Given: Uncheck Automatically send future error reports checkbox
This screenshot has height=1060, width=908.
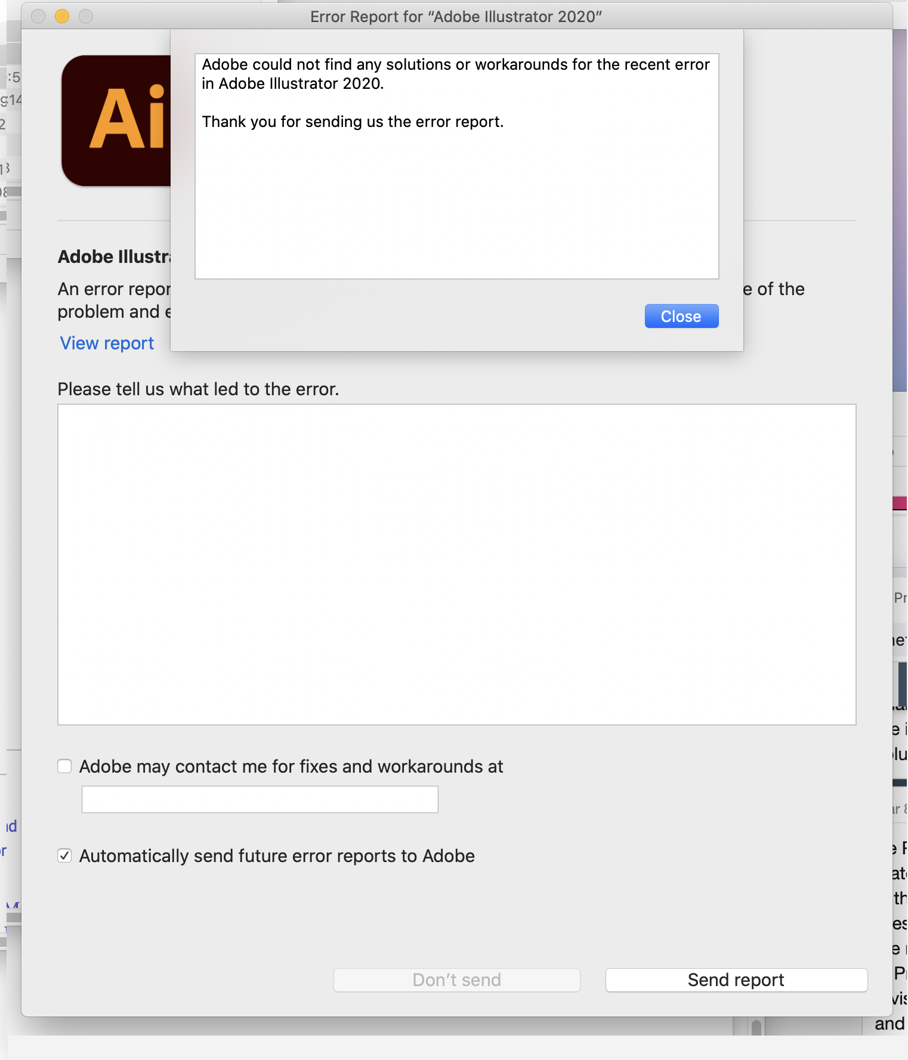Looking at the screenshot, I should (x=64, y=856).
